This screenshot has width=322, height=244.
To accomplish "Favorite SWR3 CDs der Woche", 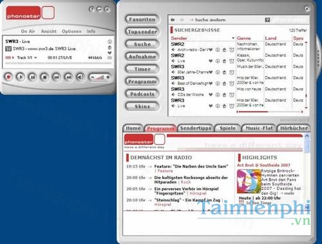I will (x=211, y=95).
